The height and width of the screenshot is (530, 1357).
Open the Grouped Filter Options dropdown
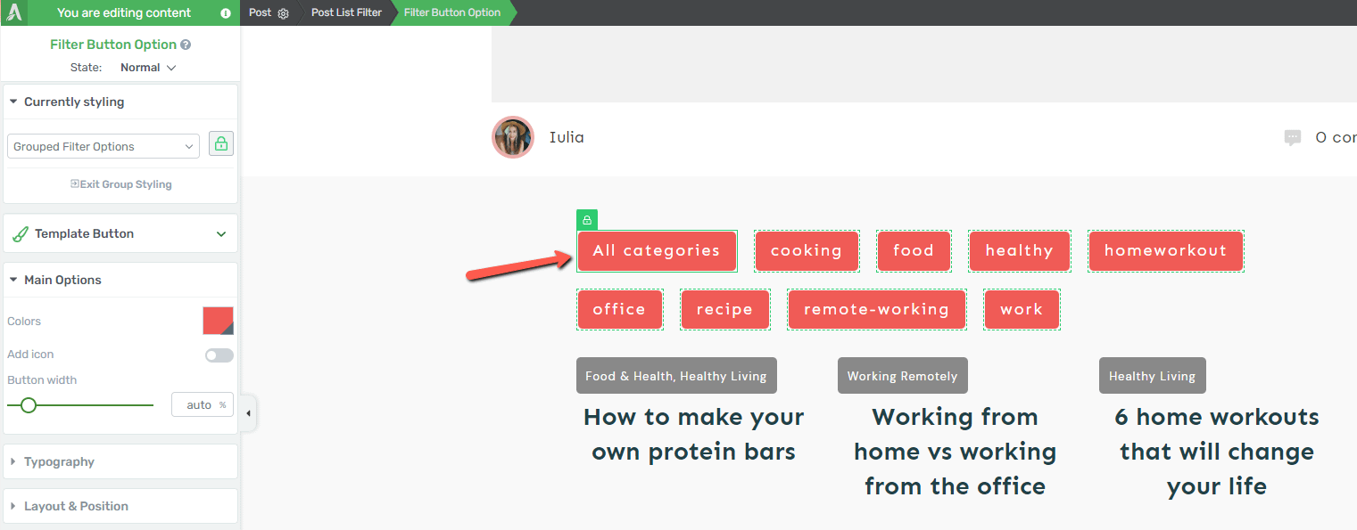click(x=103, y=147)
